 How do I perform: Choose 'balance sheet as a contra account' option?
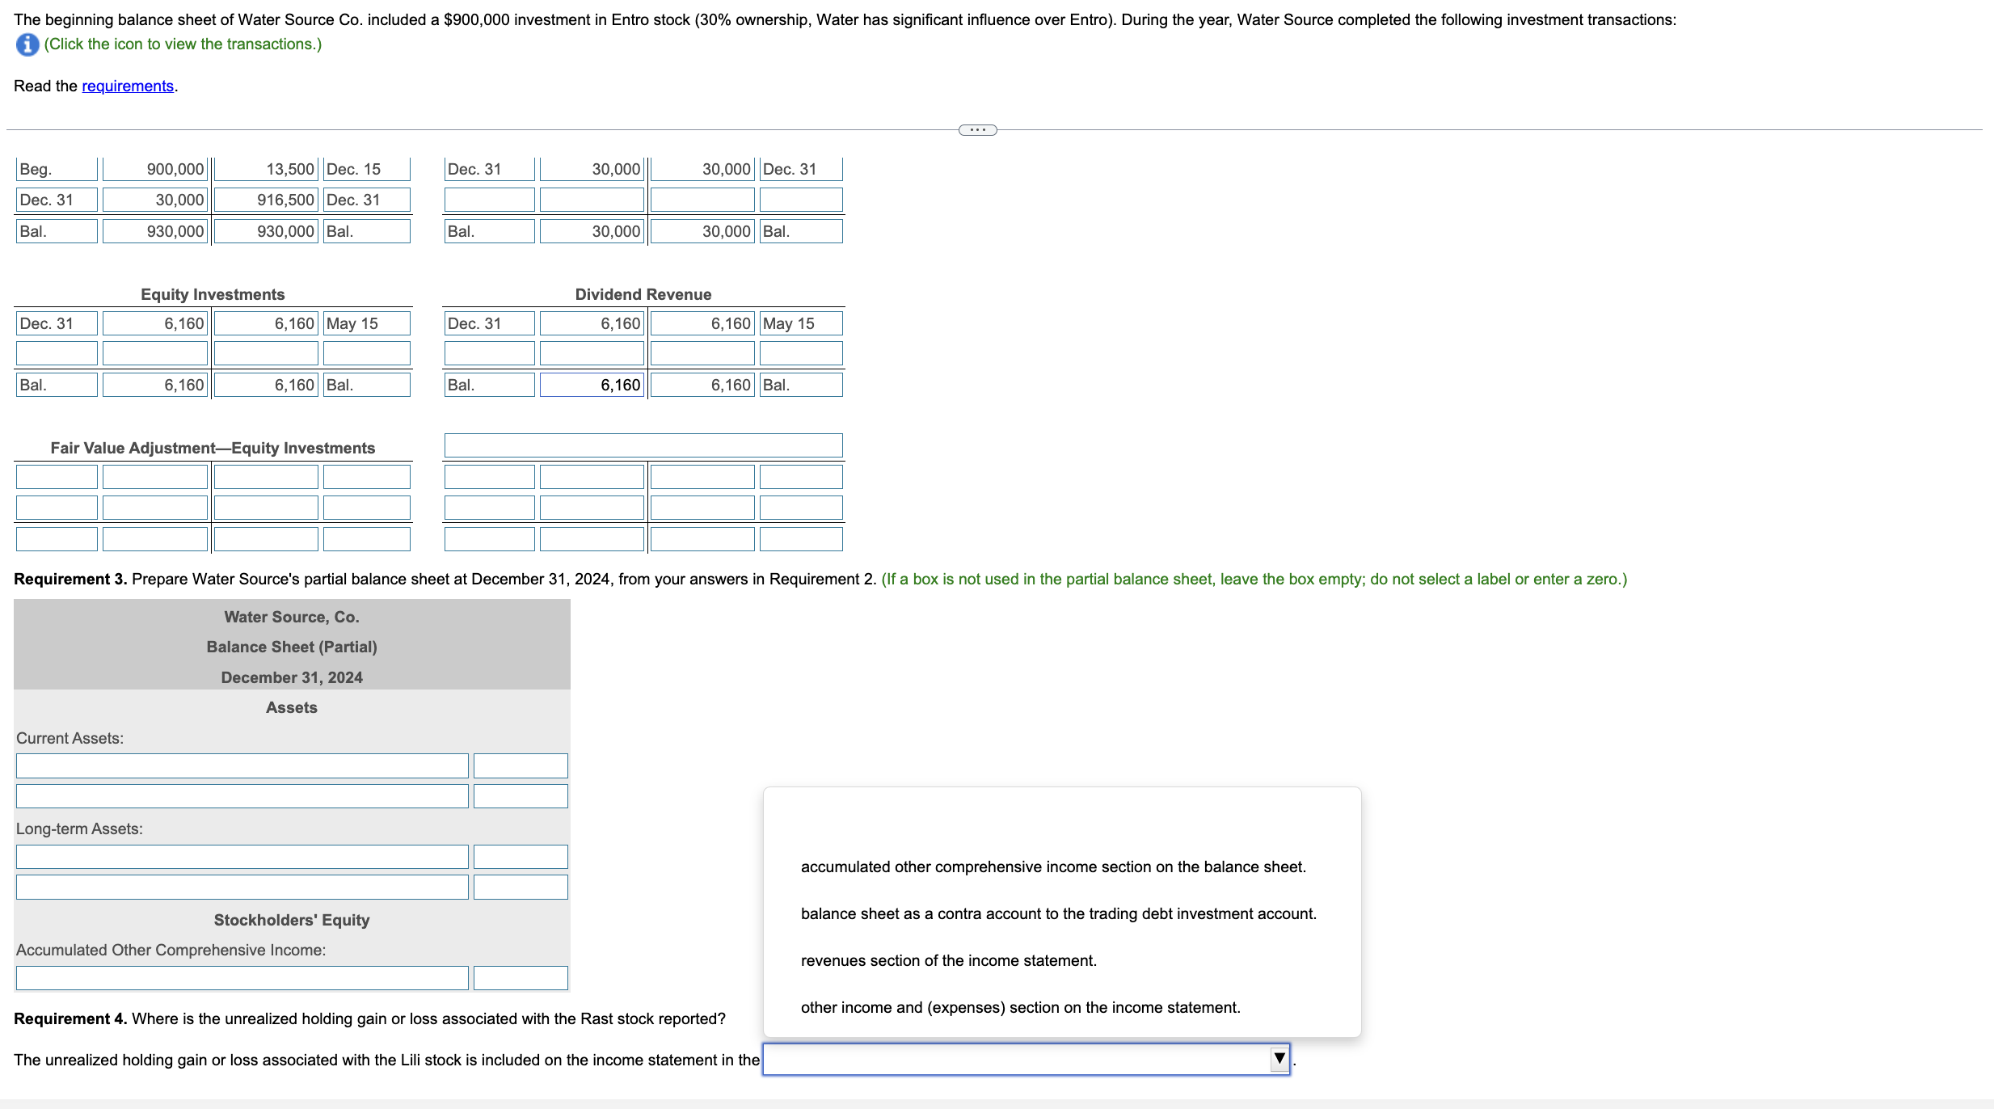click(1058, 914)
